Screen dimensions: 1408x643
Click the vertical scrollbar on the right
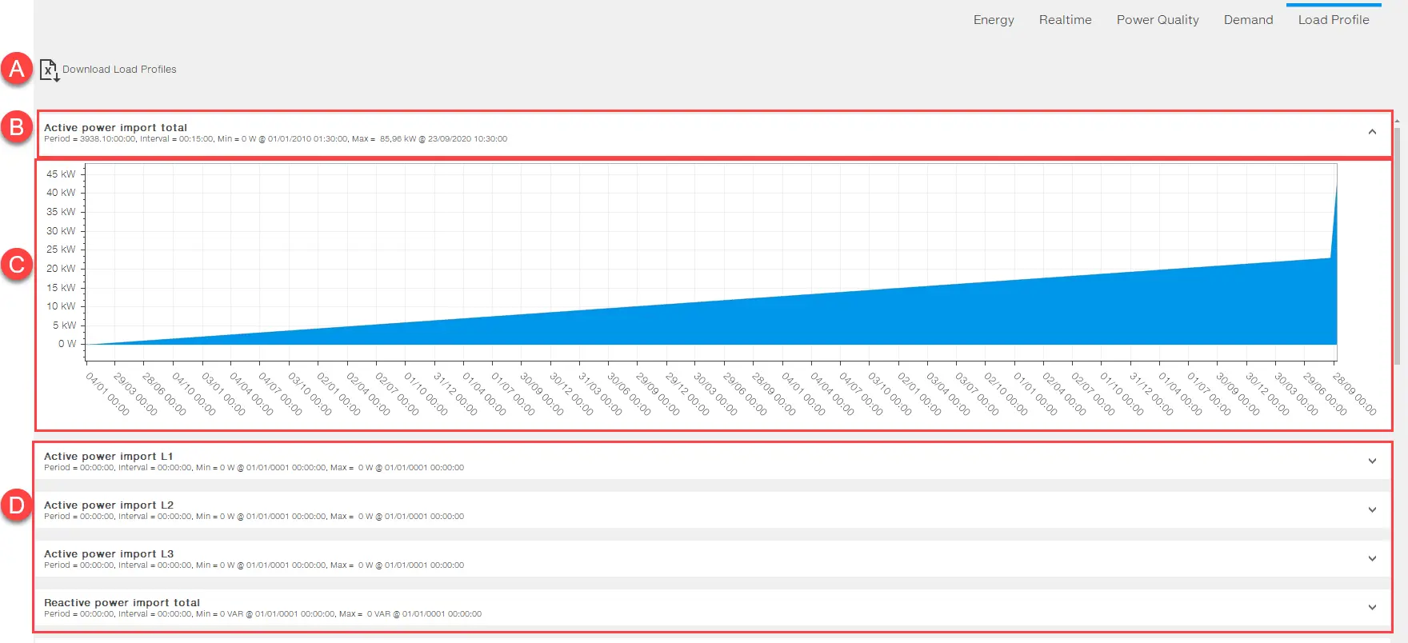coord(1397,240)
